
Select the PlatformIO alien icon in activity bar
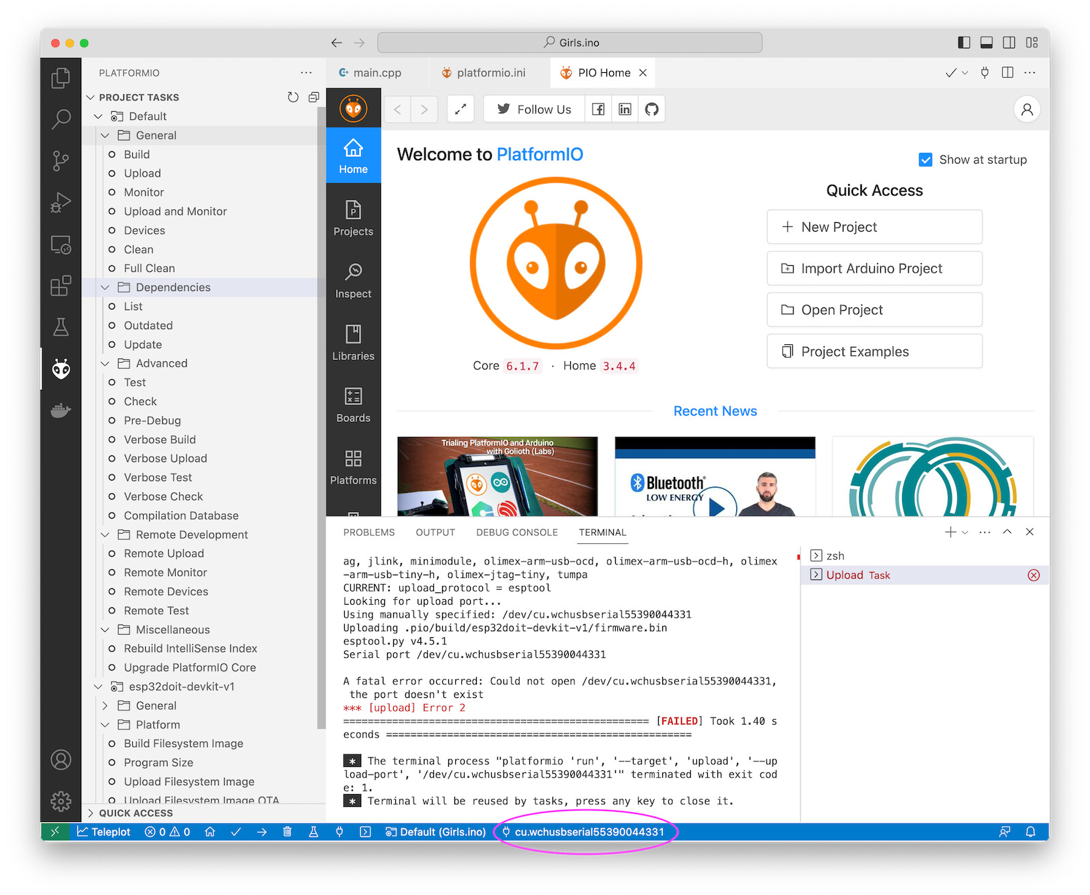tap(61, 369)
